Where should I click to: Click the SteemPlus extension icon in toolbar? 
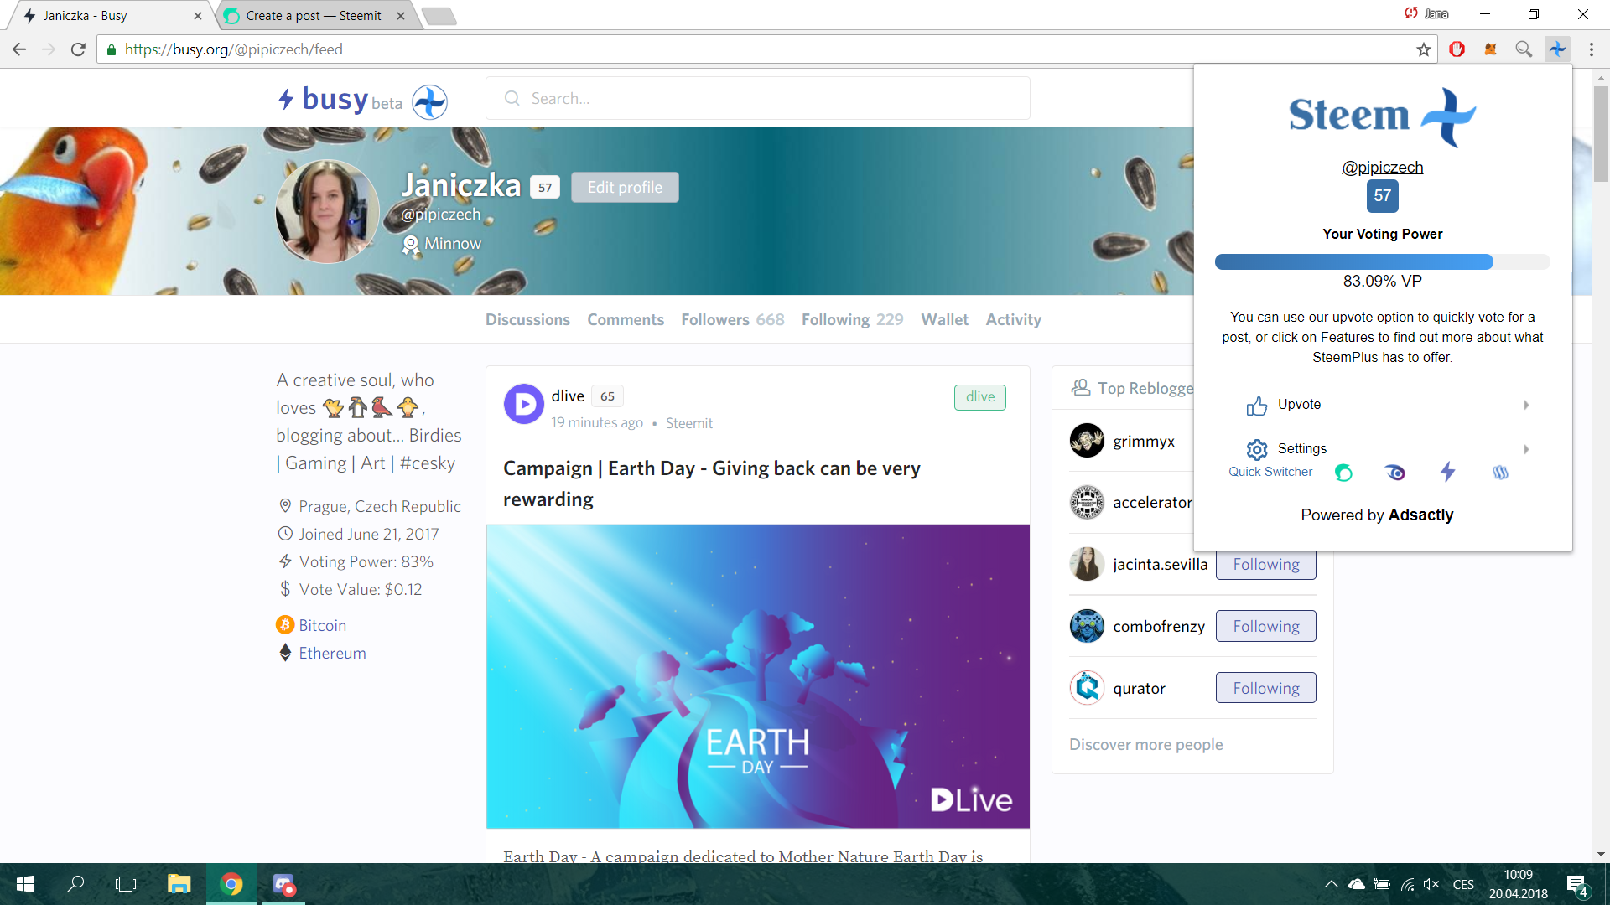1557,49
